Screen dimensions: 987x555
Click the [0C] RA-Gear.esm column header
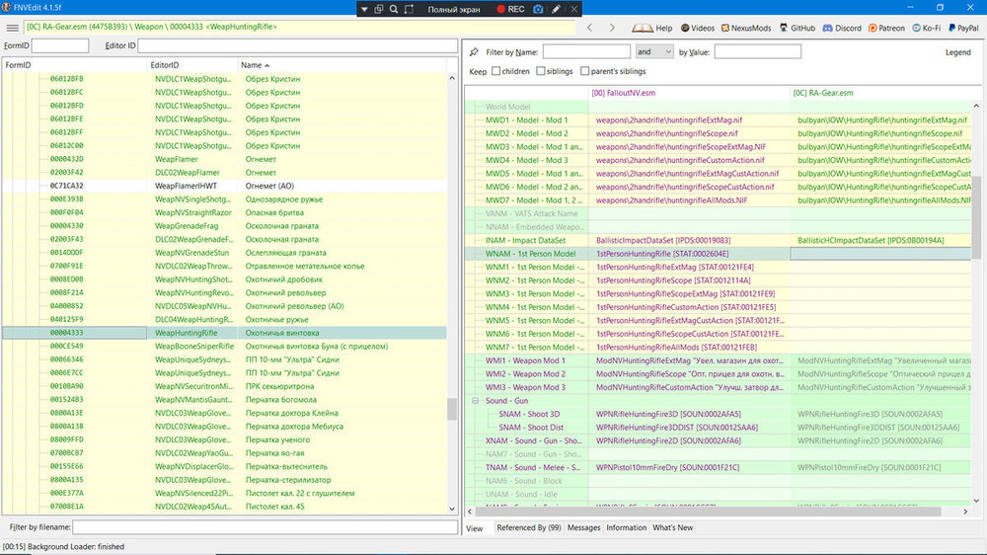point(881,93)
